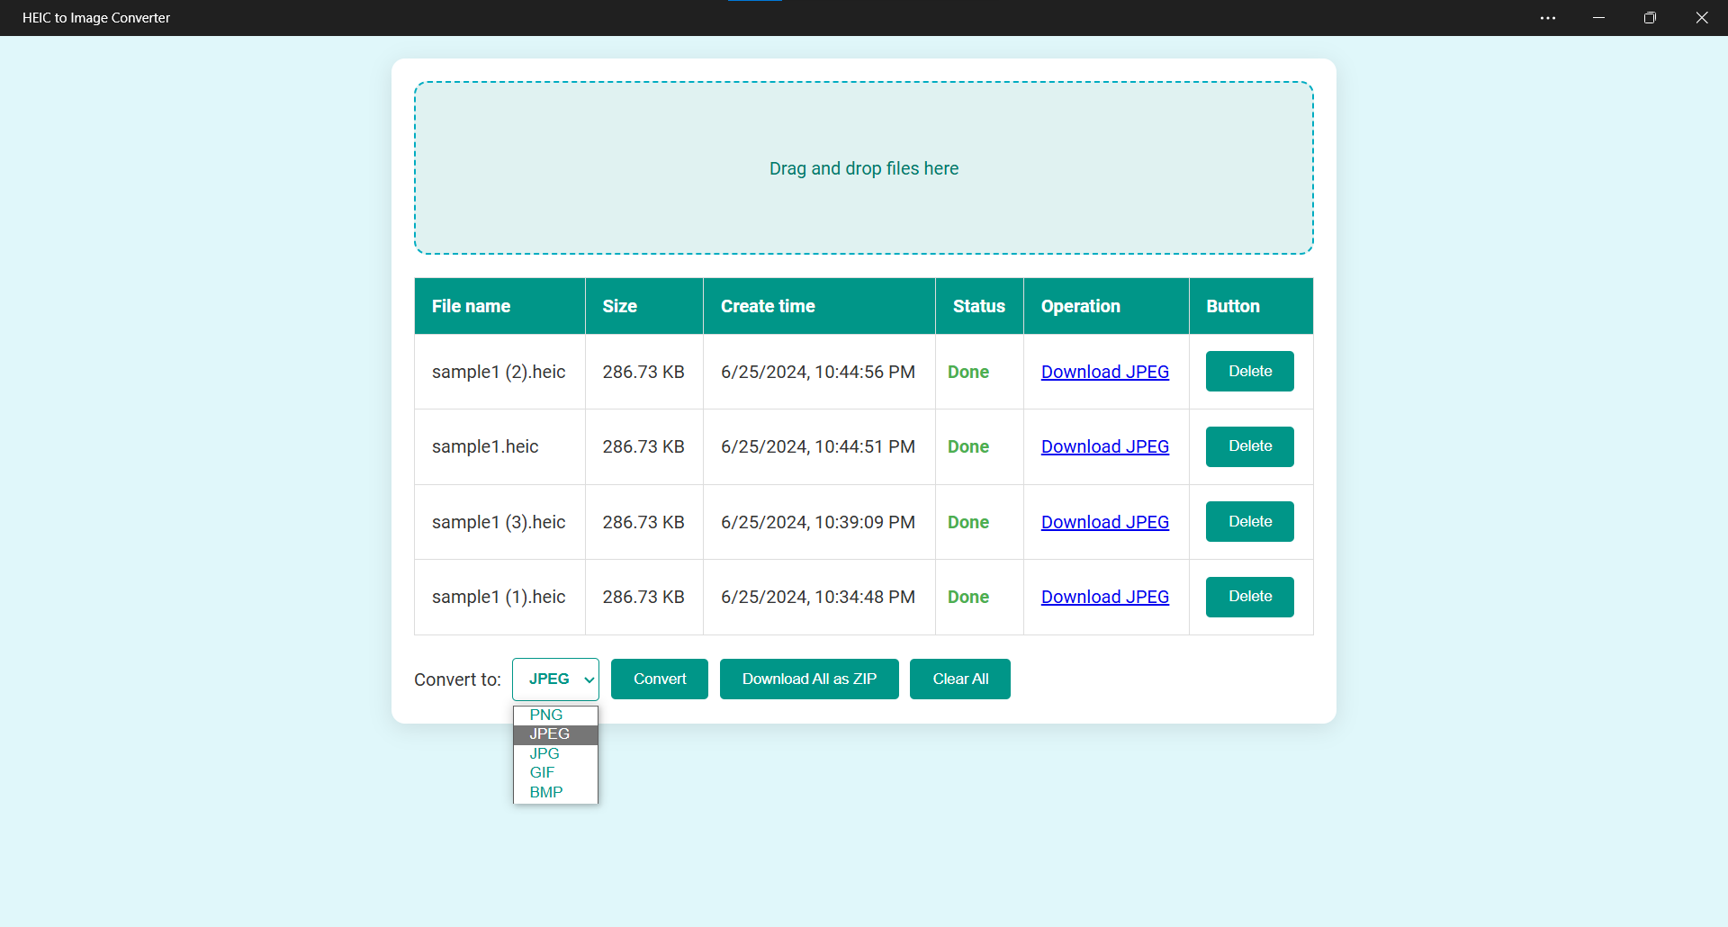Delete the sample1 (3).heic entry
This screenshot has height=927, width=1728.
[x=1250, y=522]
